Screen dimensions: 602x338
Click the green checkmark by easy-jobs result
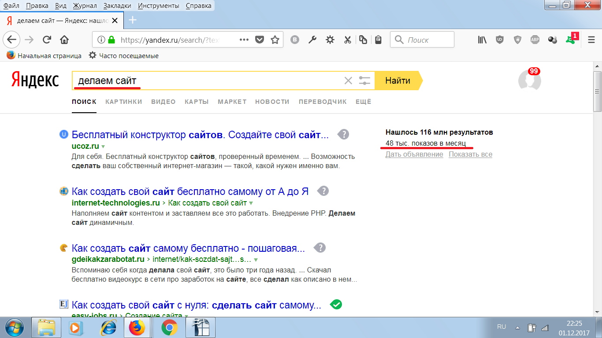tap(336, 304)
